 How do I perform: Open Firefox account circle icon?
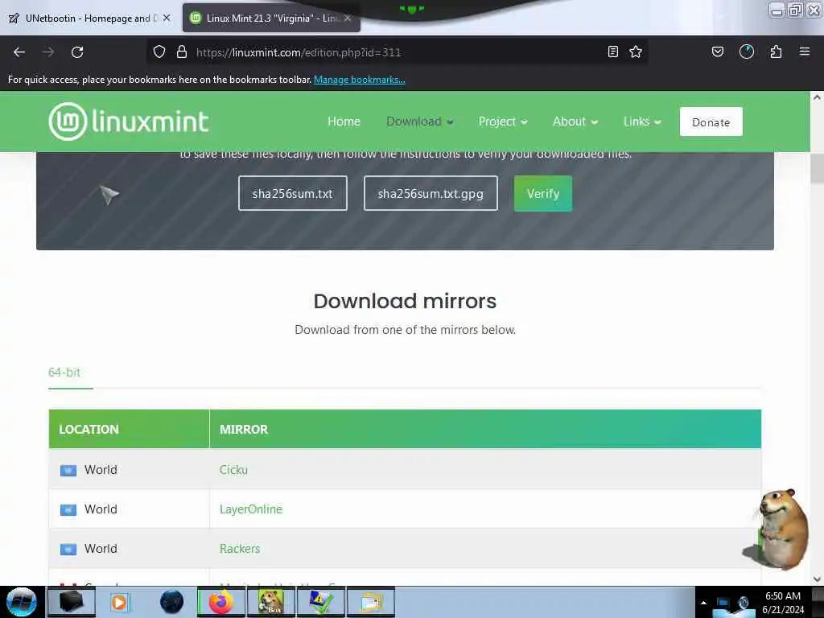[x=747, y=51]
